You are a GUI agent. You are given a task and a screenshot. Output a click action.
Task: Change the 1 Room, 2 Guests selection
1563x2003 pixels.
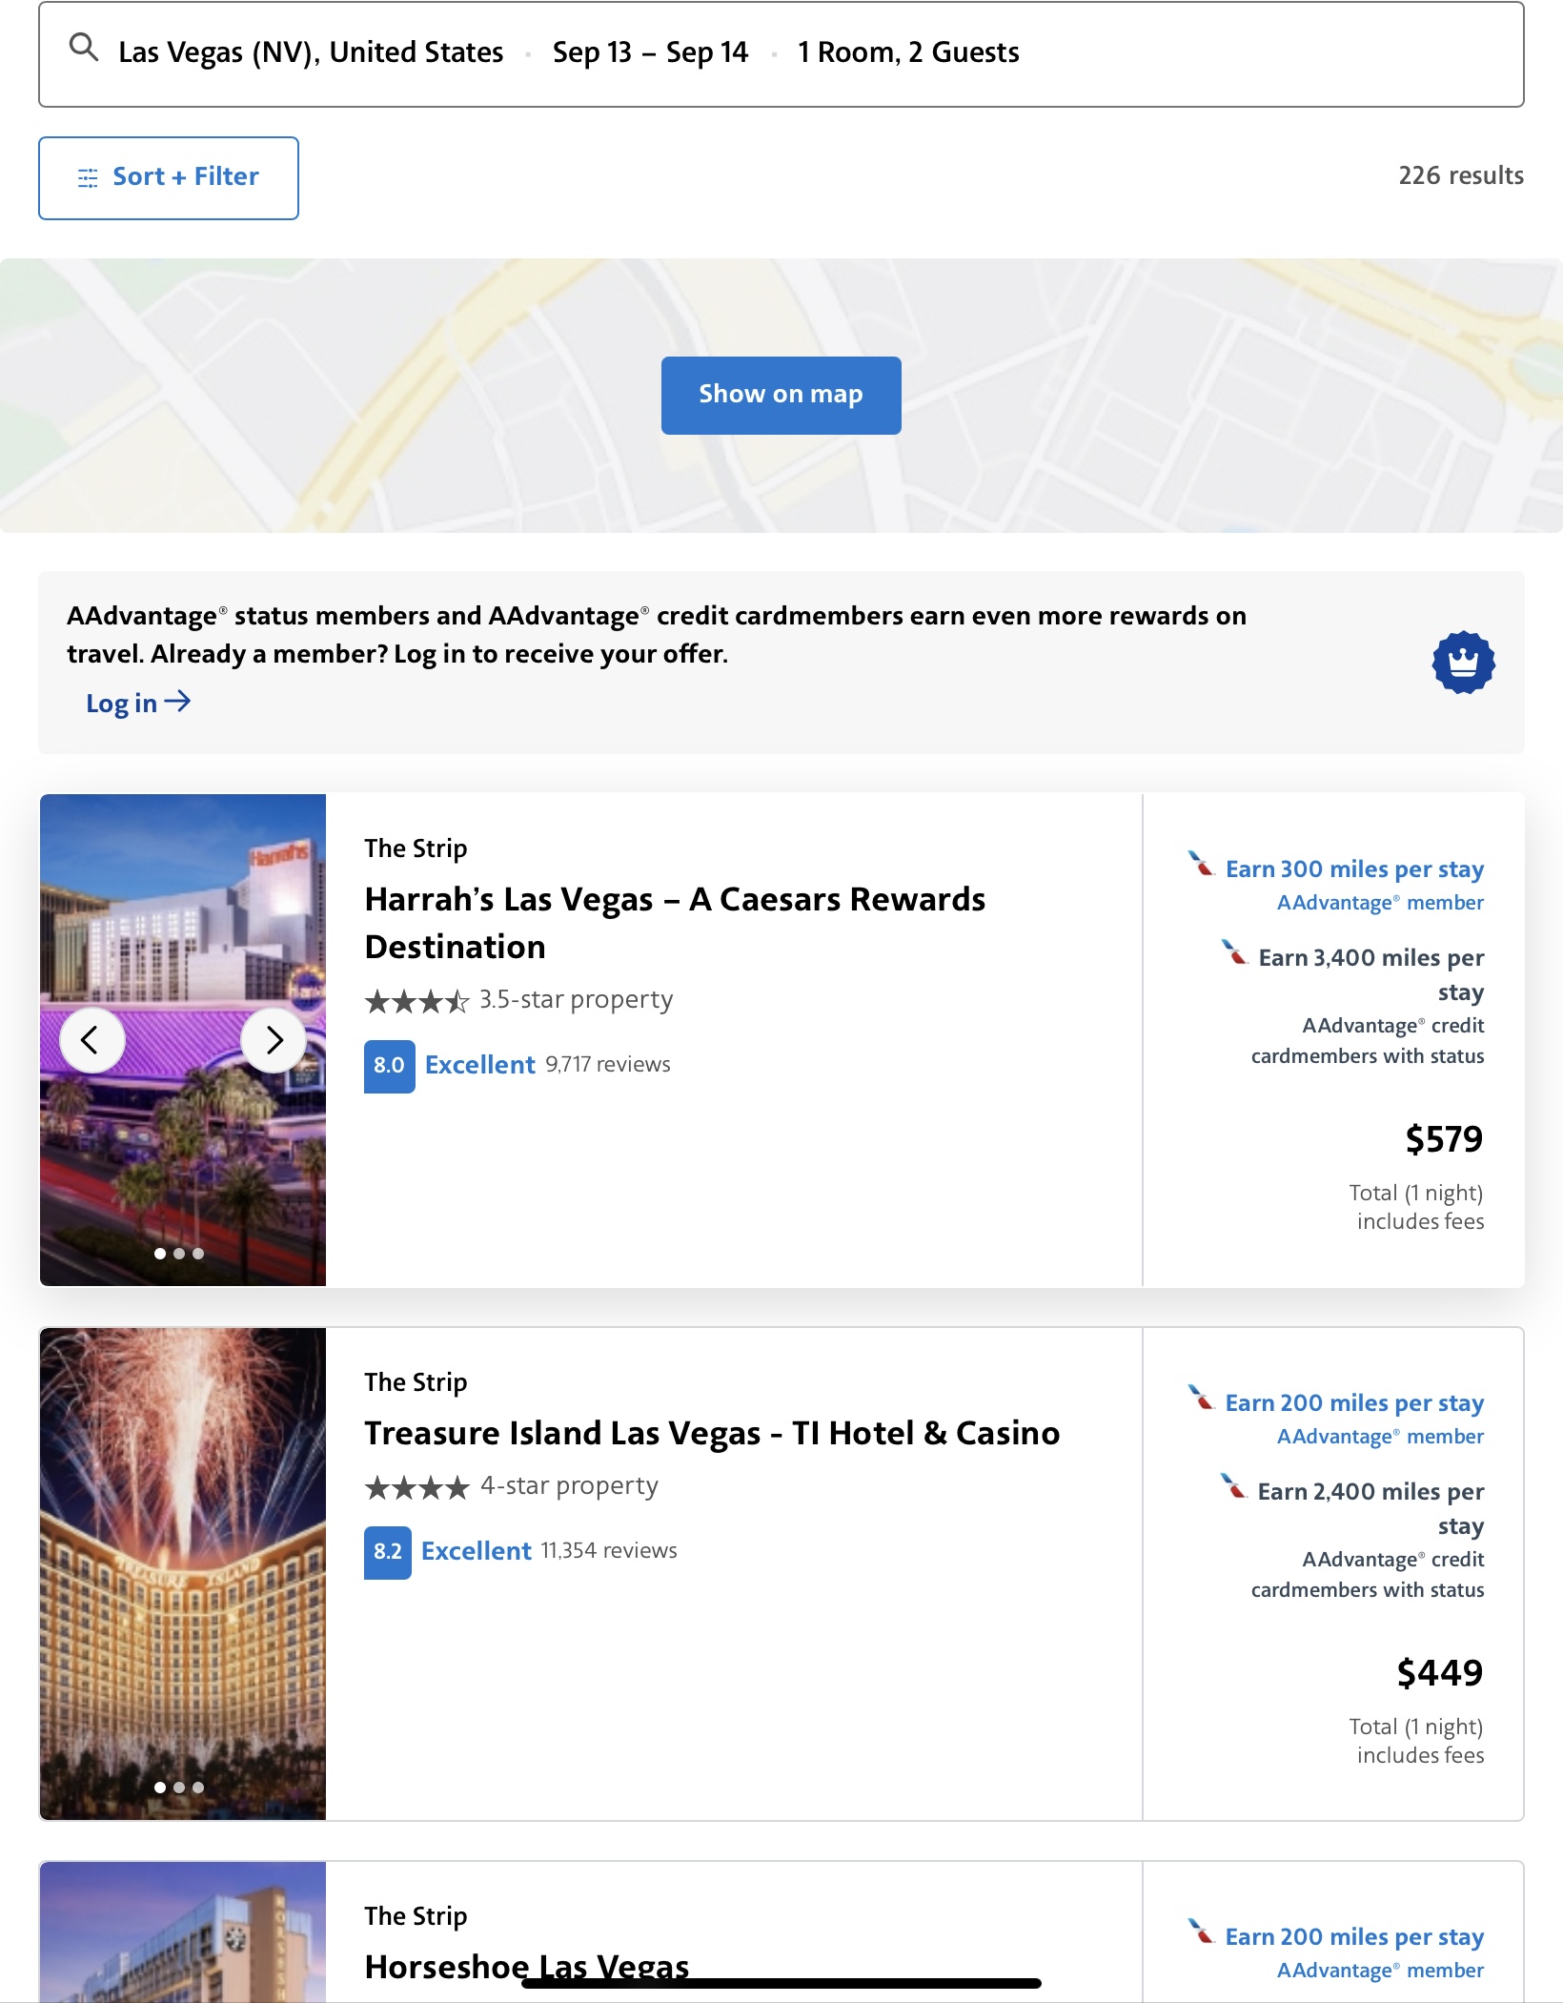tap(907, 52)
